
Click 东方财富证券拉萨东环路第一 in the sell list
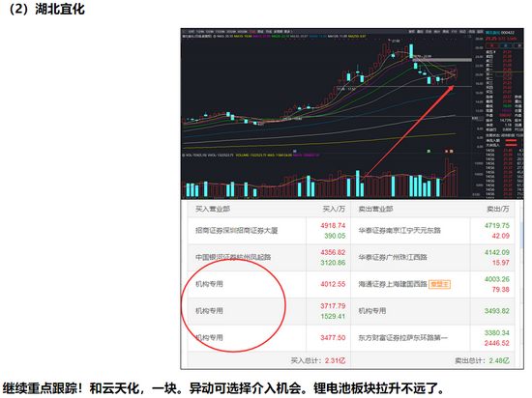click(x=403, y=338)
